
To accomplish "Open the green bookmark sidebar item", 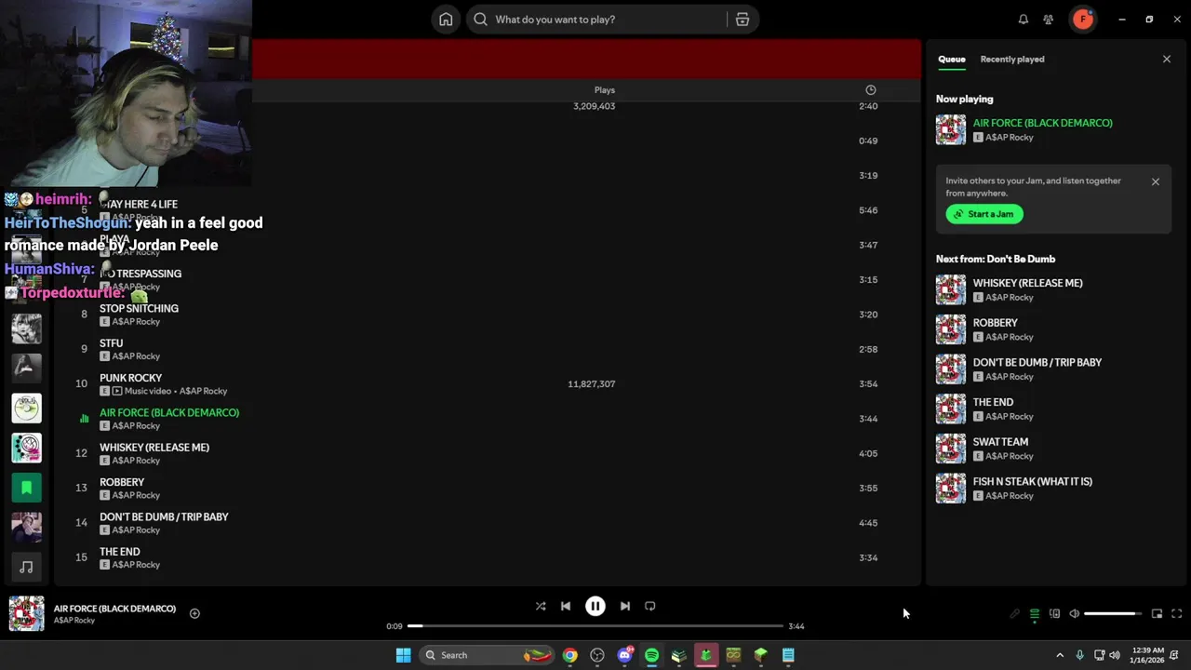I will (x=26, y=488).
